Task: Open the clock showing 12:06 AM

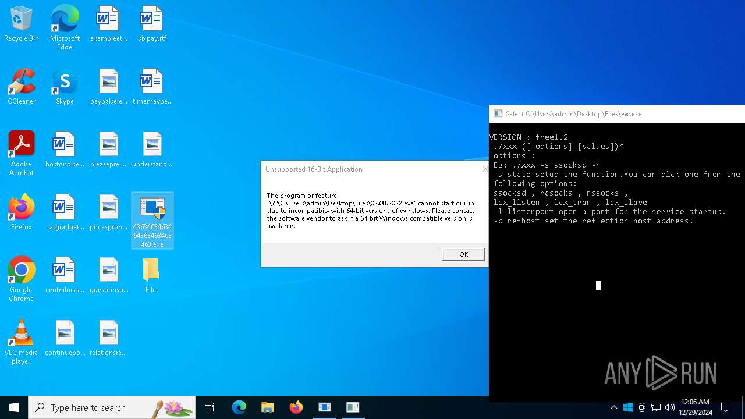Action: point(695,407)
